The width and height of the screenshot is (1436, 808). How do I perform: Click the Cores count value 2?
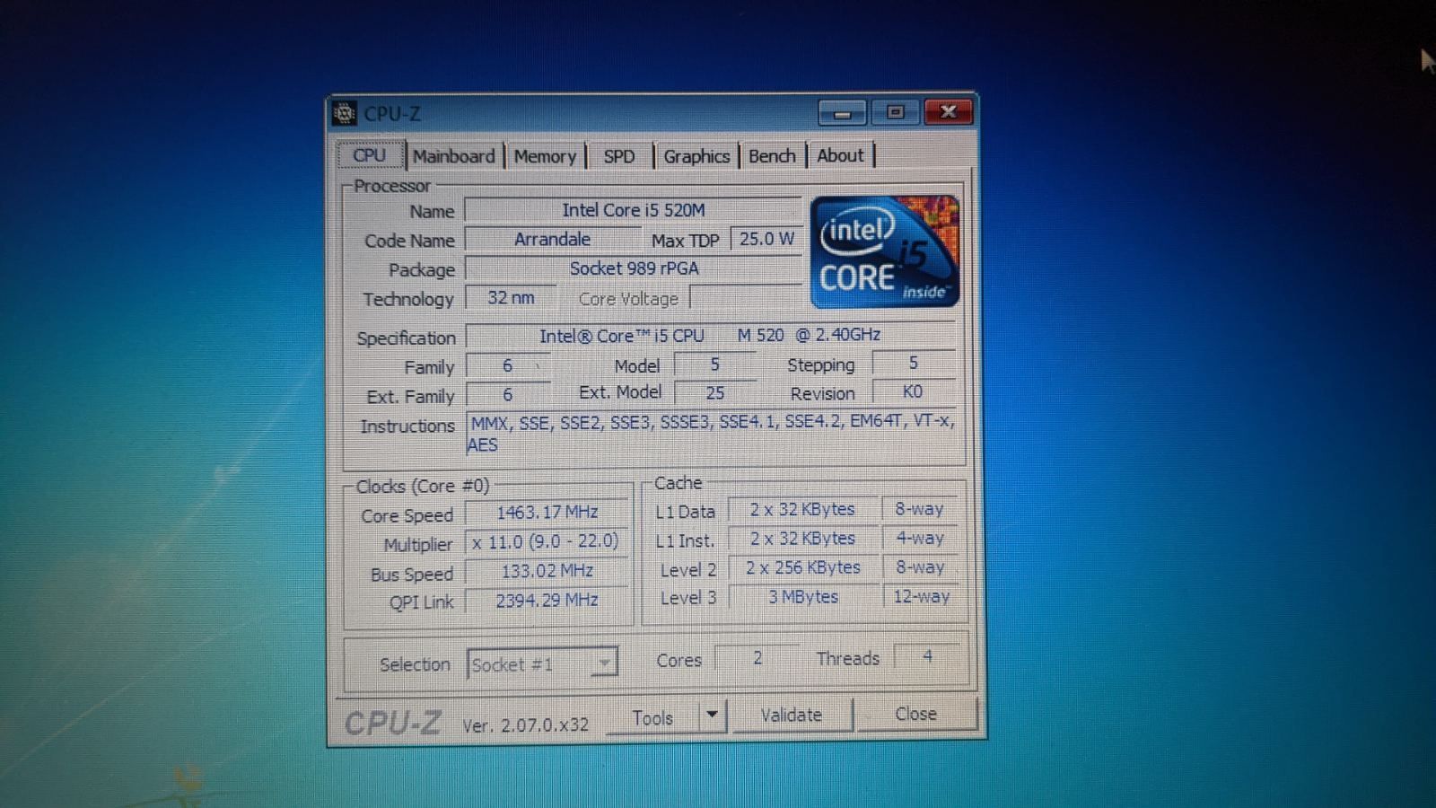pos(757,657)
